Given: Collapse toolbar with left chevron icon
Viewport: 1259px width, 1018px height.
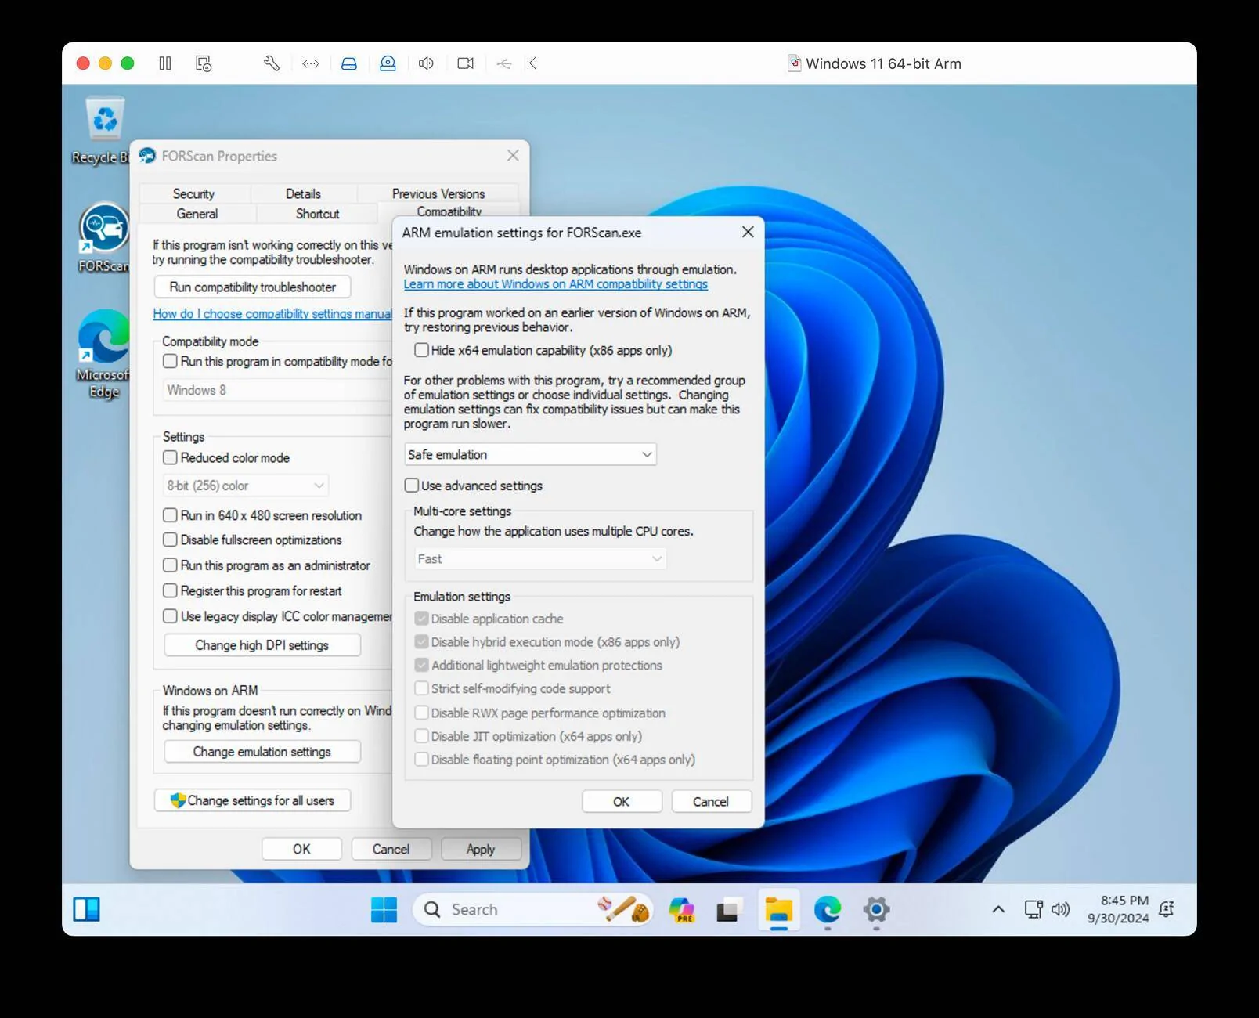Looking at the screenshot, I should (x=533, y=63).
